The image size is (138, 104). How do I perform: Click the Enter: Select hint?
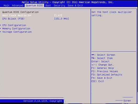tap(100, 61)
